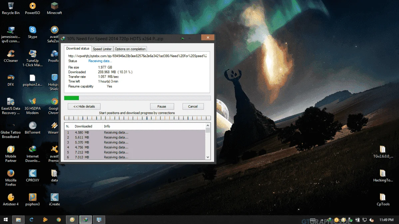Image resolution: width=399 pixels, height=224 pixels.
Task: Pause the current download
Action: (x=162, y=106)
